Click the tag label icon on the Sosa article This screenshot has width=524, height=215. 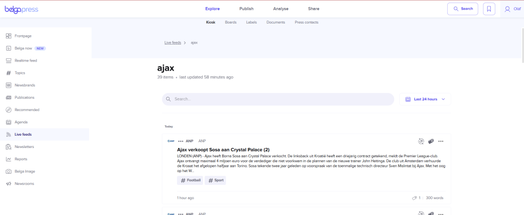click(x=431, y=141)
